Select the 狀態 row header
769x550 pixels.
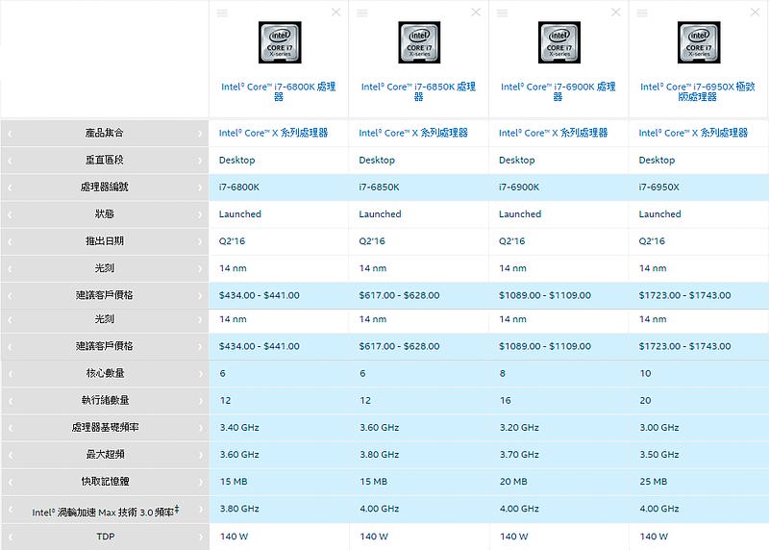[105, 213]
